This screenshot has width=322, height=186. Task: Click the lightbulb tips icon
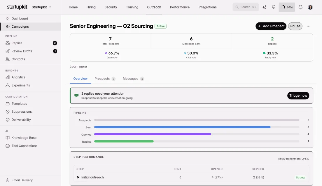click(x=274, y=7)
